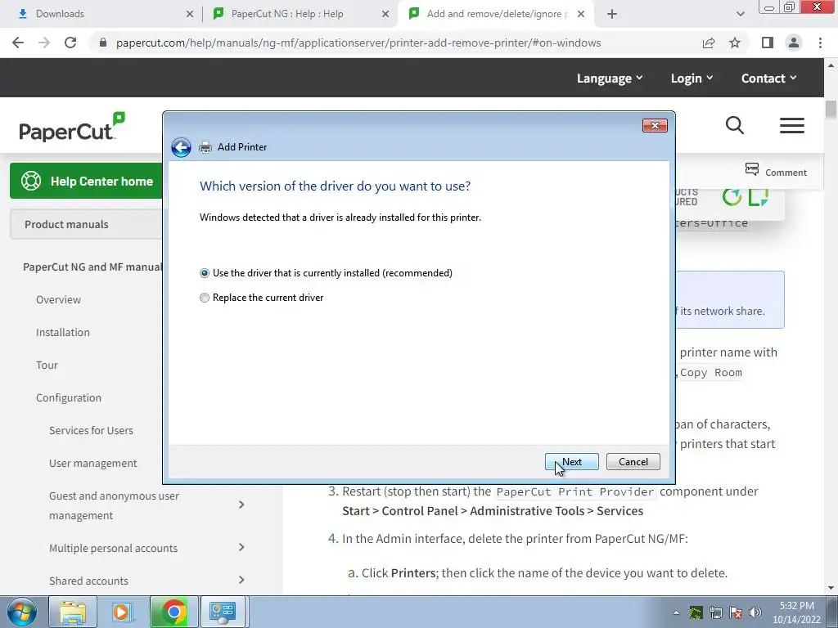Open 'Shared accounts' sidebar link
Viewport: 838px width, 628px height.
click(88, 581)
